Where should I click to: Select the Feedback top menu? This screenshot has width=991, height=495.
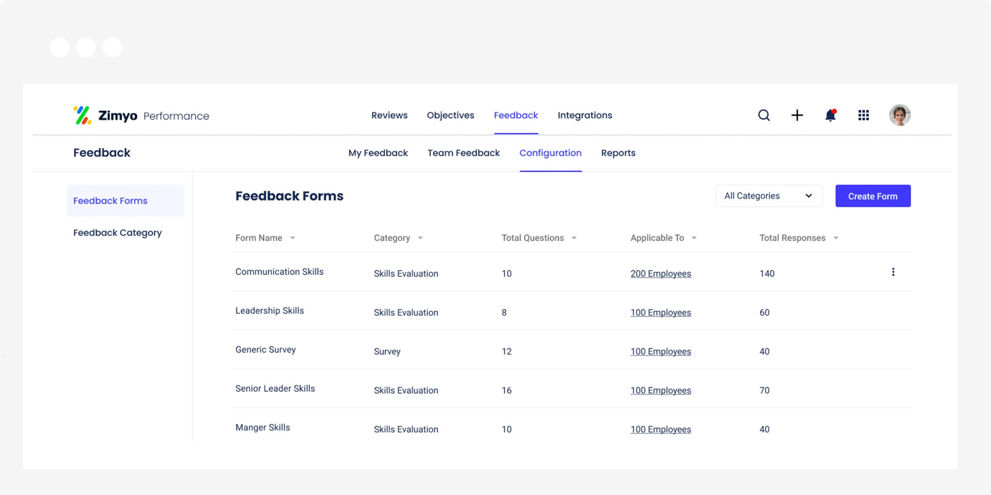516,115
